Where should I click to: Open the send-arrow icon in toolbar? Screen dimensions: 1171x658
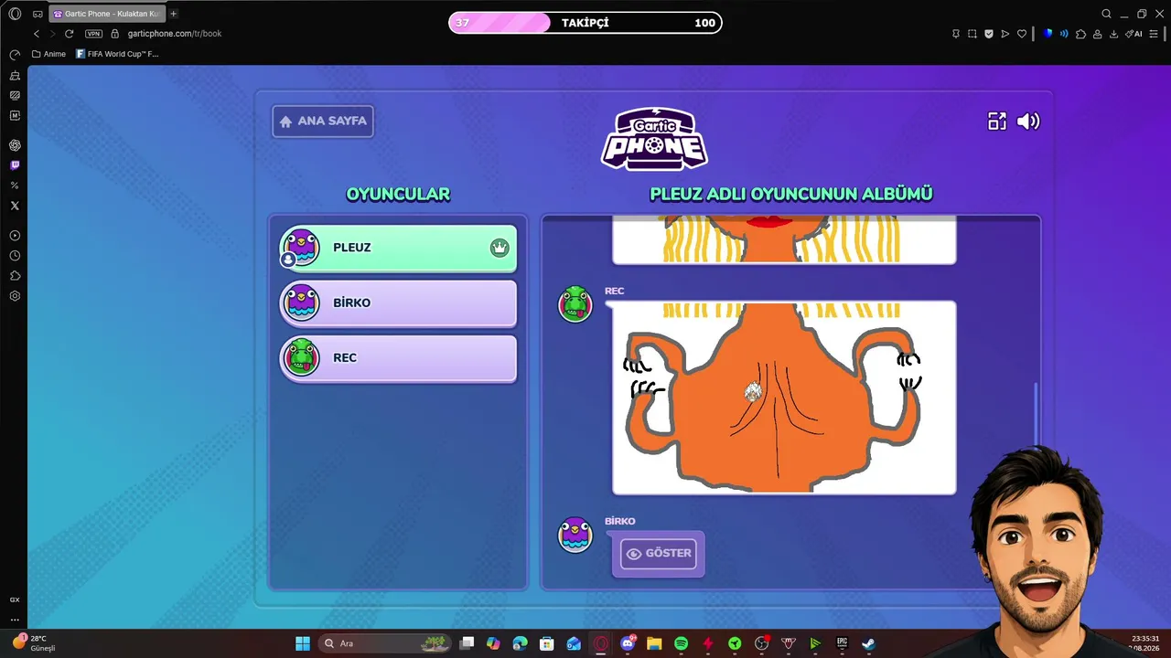(x=1005, y=34)
